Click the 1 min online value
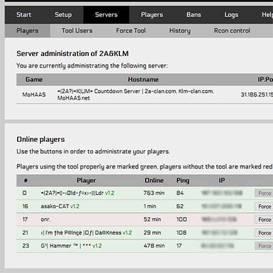Viewport: 273px width, 273px height. tap(149, 206)
